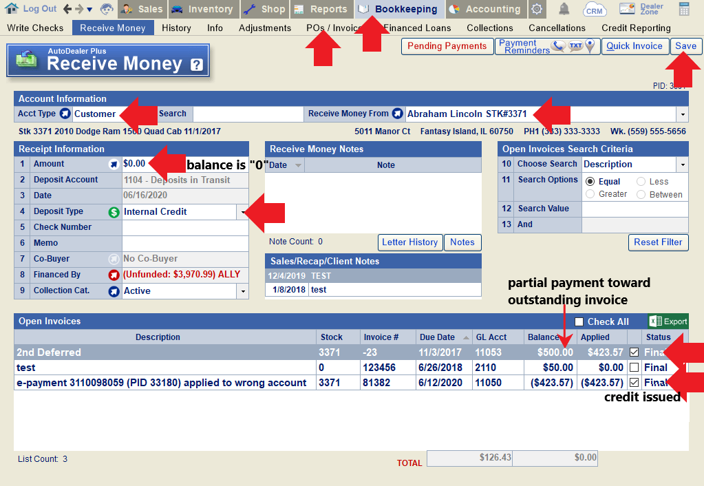Click the Acct Type lookup icon
This screenshot has width=704, height=486.
pyautogui.click(x=65, y=114)
